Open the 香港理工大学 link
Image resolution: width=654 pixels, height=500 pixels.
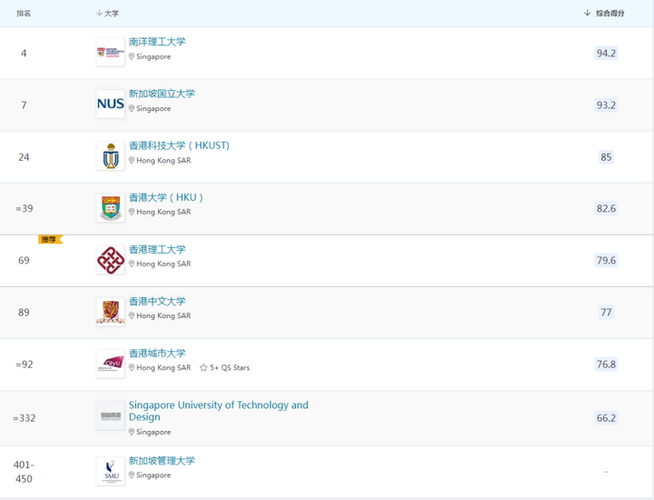click(x=157, y=250)
